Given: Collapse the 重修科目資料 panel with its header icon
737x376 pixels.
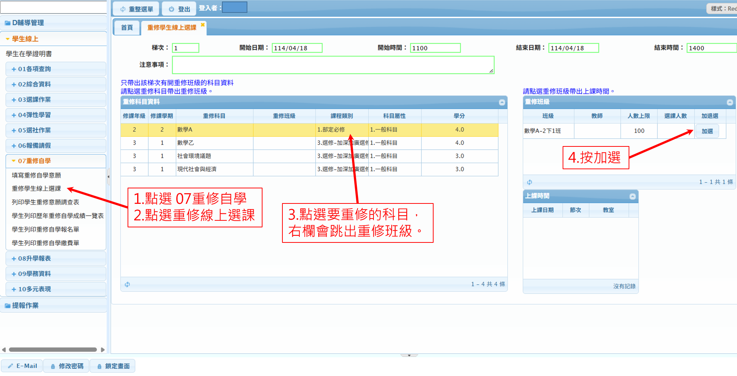Looking at the screenshot, I should point(502,102).
